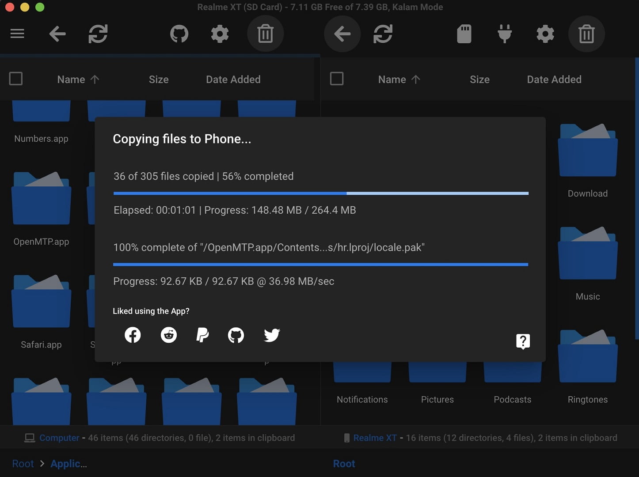This screenshot has height=477, width=639.
Task: Click the Root breadcrumb in right pane
Action: click(x=344, y=463)
